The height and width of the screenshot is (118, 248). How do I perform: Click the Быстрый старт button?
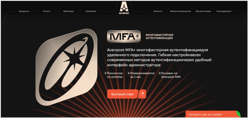[x=123, y=94]
